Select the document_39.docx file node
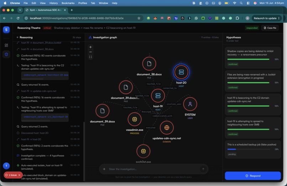Viewport: 287px width, 186px height. (x=102, y=111)
